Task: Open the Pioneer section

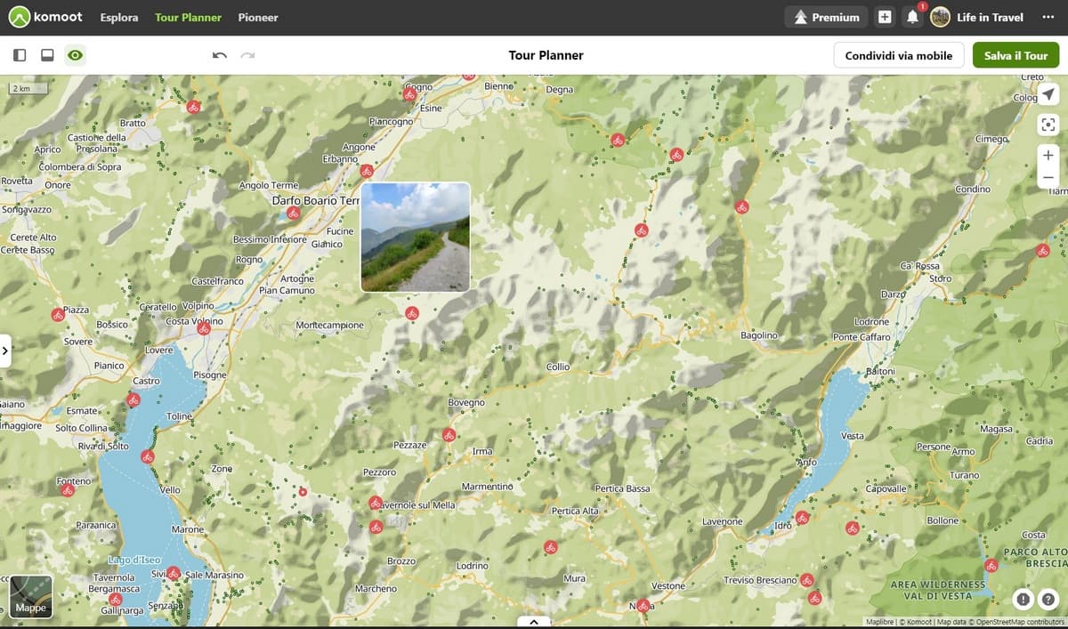Action: pyautogui.click(x=258, y=17)
